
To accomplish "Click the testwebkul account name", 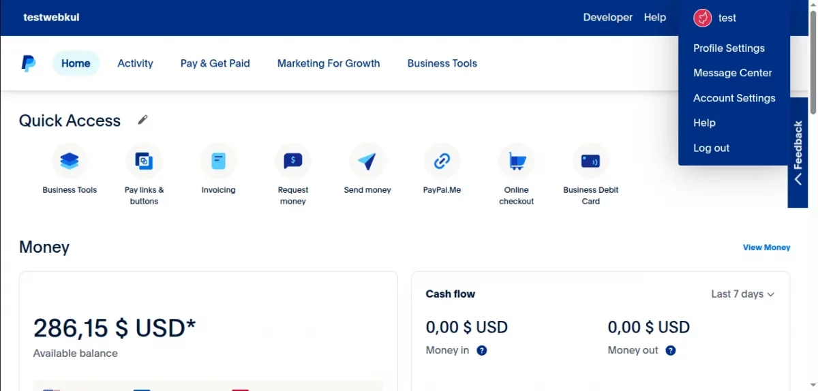I will point(51,17).
